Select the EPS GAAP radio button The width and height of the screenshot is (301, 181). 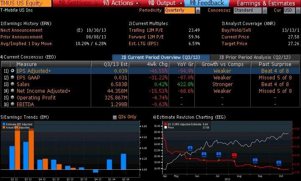13,77
